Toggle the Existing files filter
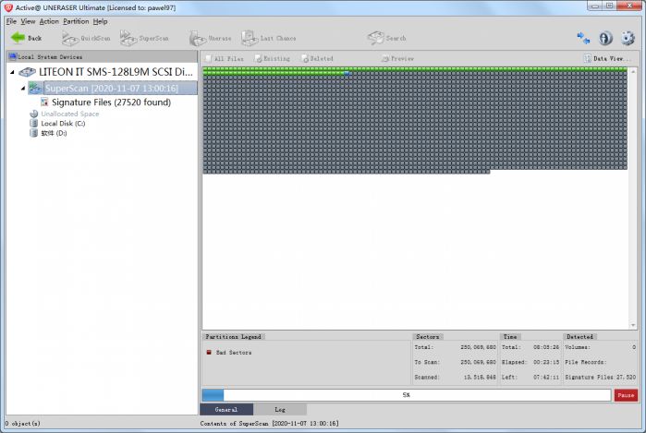This screenshot has height=433, width=646. coord(273,59)
